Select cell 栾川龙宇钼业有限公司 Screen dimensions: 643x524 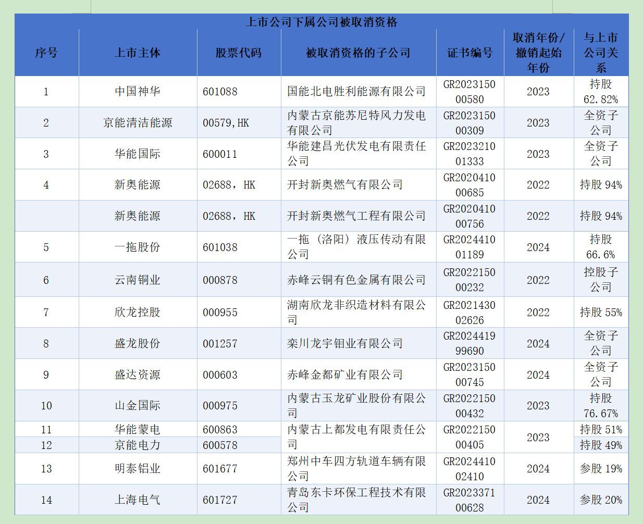coord(358,343)
